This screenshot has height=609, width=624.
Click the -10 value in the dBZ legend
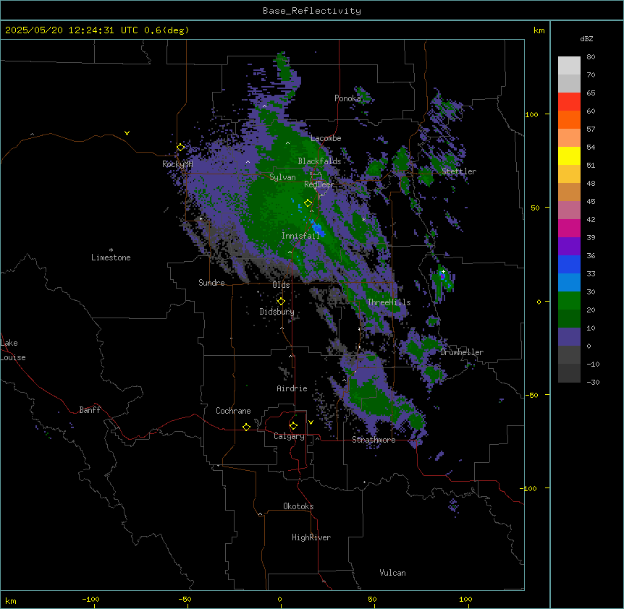tap(593, 364)
